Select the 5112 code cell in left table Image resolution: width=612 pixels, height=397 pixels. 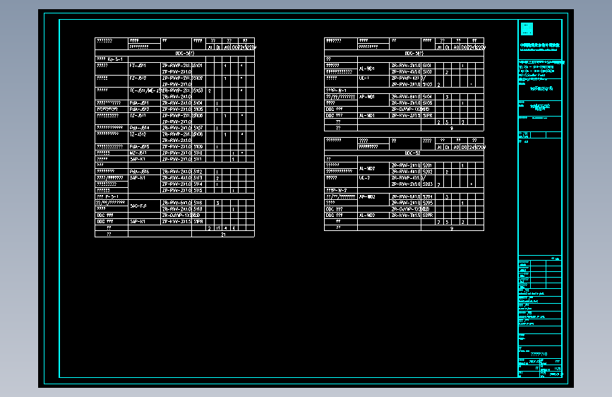click(x=198, y=172)
